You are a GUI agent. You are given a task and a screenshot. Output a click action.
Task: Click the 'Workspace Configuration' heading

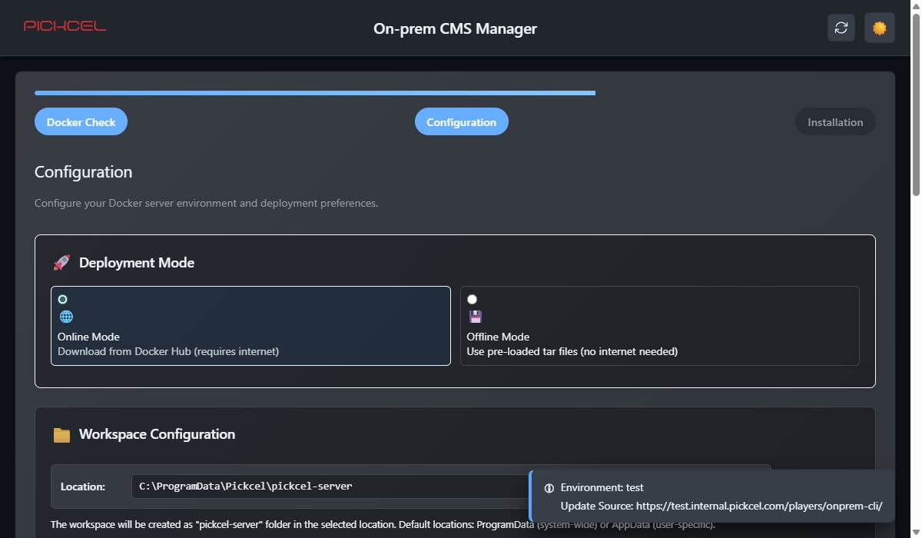click(157, 434)
